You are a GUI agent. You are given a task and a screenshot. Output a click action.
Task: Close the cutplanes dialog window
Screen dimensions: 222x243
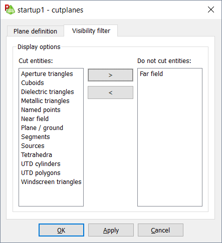click(x=211, y=9)
